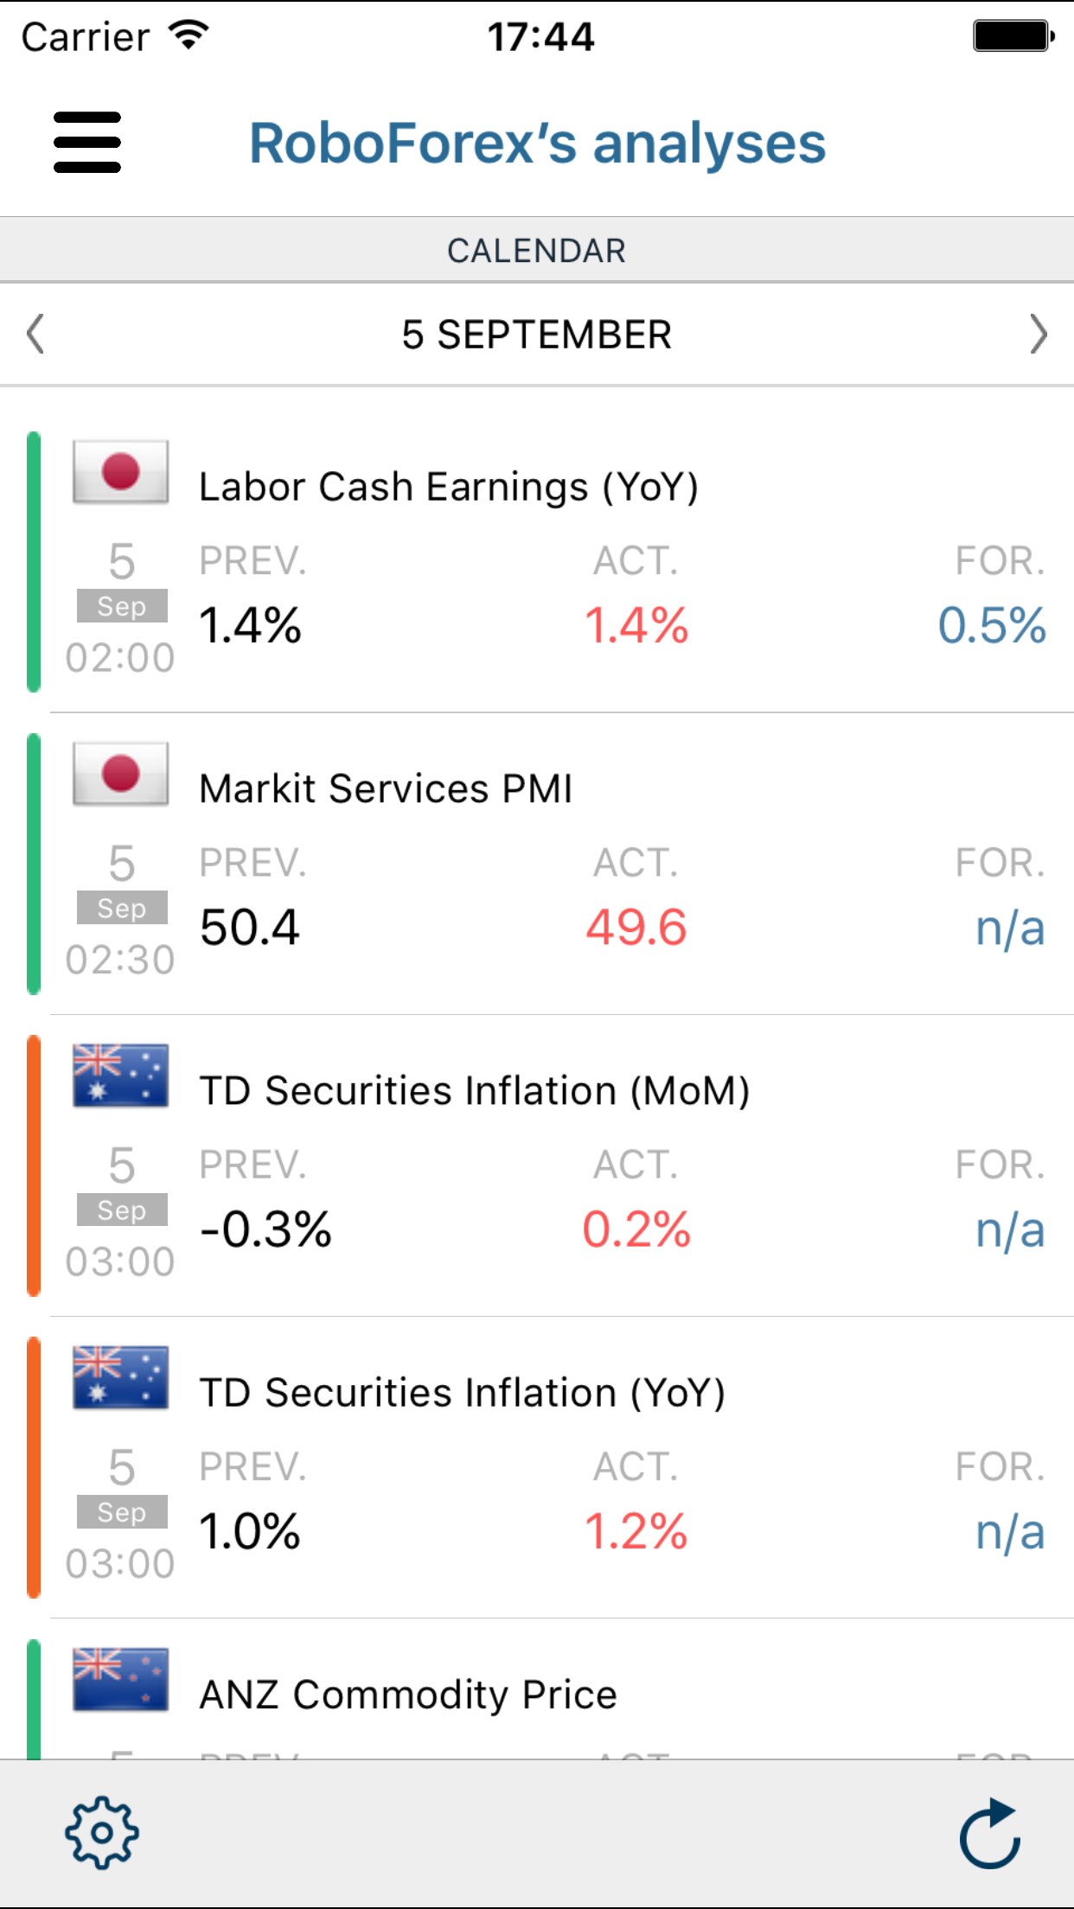Tap the RoboForex's analyses title
1074x1909 pixels.
point(537,143)
